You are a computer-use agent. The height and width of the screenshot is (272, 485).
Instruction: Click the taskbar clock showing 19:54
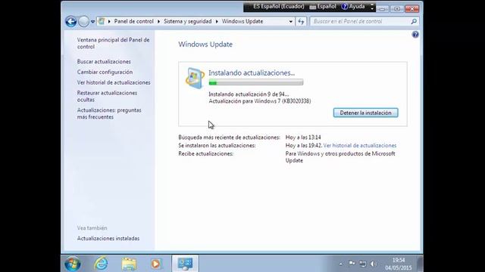pos(399,264)
